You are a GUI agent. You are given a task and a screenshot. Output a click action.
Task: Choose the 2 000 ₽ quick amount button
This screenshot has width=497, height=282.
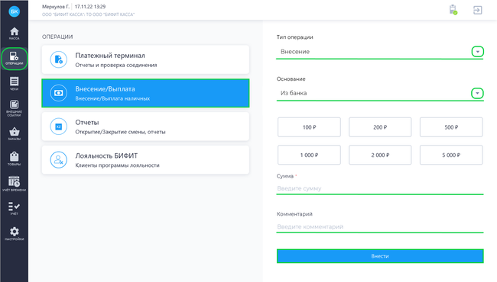(380, 155)
